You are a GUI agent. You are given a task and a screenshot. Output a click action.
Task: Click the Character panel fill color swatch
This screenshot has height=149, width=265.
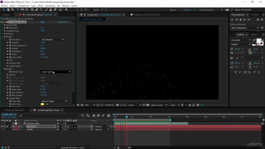tap(258, 41)
